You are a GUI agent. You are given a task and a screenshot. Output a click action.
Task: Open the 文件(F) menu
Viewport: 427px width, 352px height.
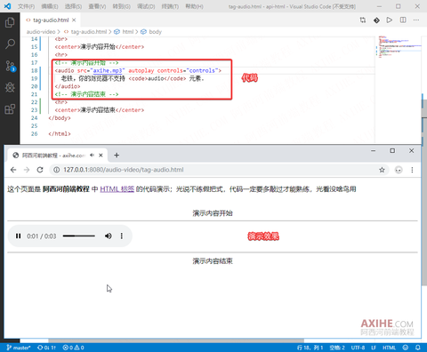(26, 6)
